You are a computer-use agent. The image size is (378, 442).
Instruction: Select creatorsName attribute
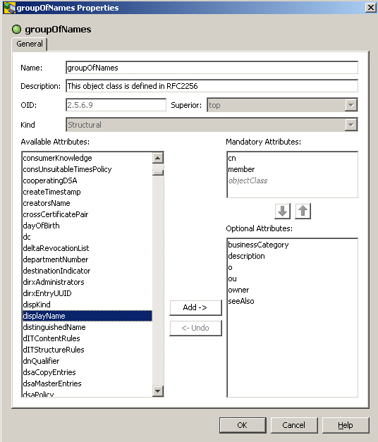pyautogui.click(x=87, y=203)
